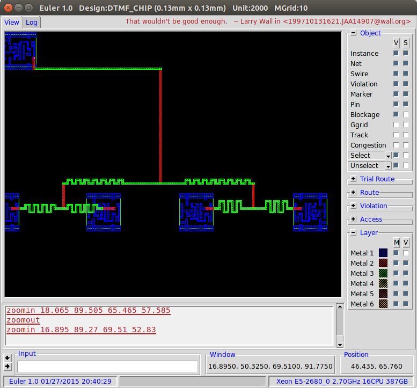The height and width of the screenshot is (388, 417).
Task: Toggle Net visibility checkbox
Action: (396, 63)
